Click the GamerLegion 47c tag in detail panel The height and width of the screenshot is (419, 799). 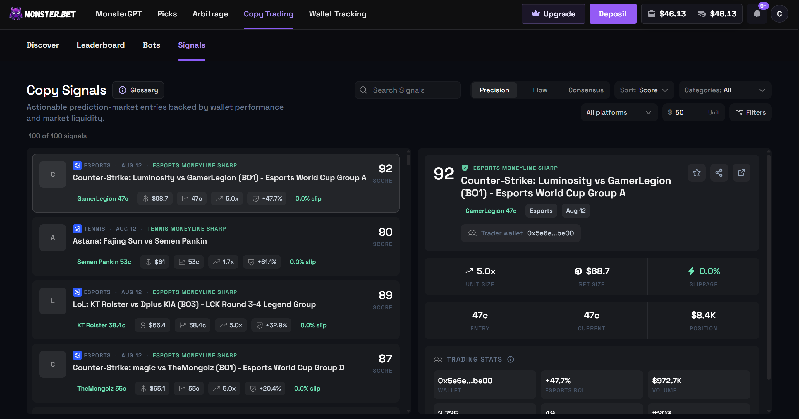click(x=491, y=211)
